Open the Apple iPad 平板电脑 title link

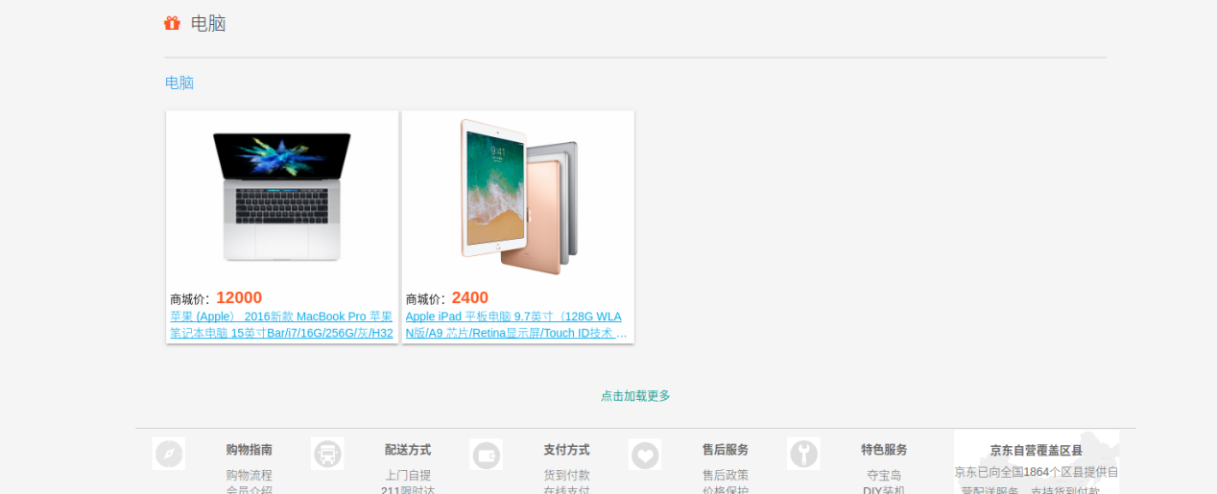[516, 325]
